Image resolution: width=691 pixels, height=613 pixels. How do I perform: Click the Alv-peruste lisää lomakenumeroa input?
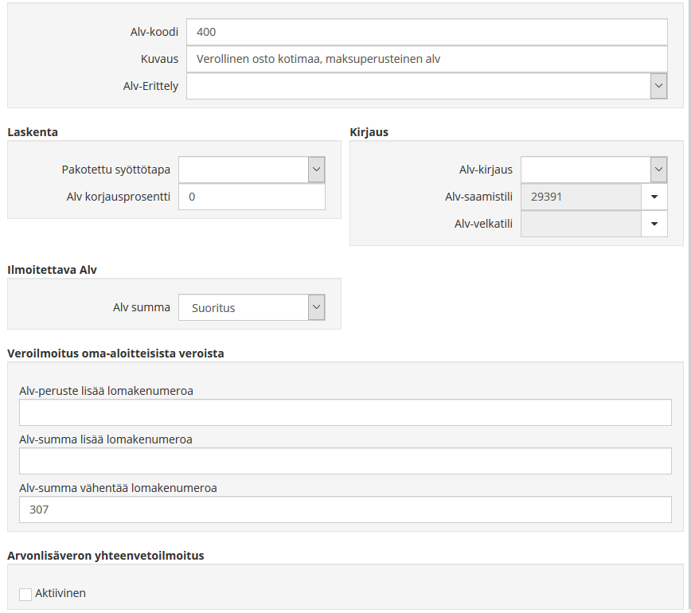click(345, 412)
